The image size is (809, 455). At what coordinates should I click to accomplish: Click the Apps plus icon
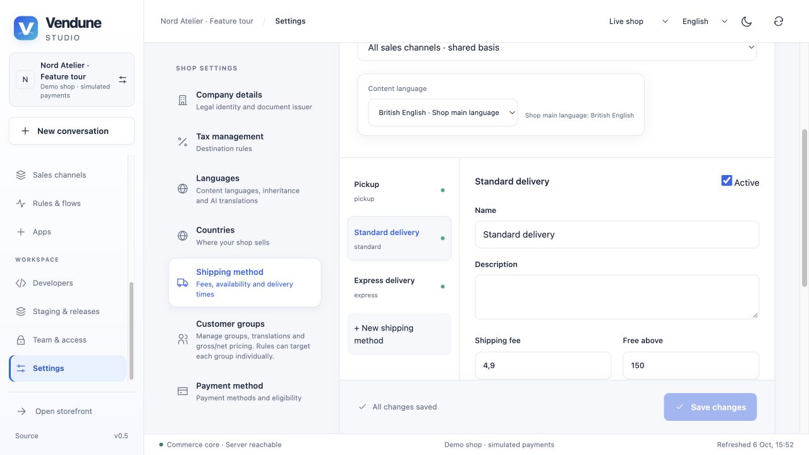[x=21, y=232]
